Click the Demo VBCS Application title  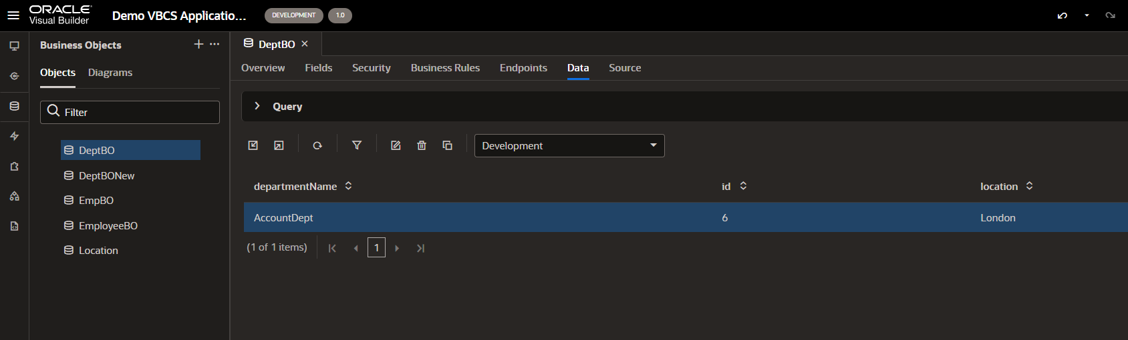point(179,15)
